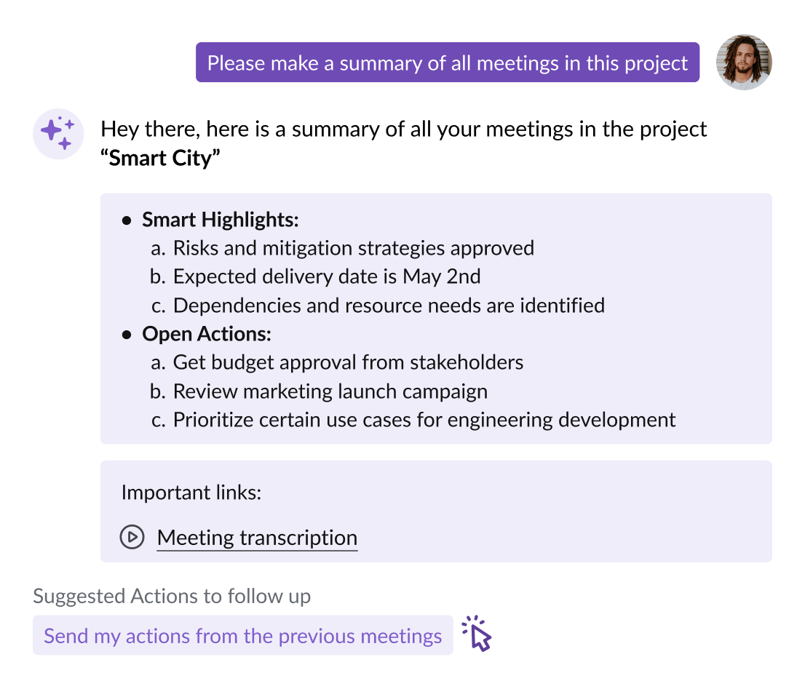Click Review marketing launch campaign item
Image resolution: width=805 pixels, height=689 pixels.
tap(330, 391)
